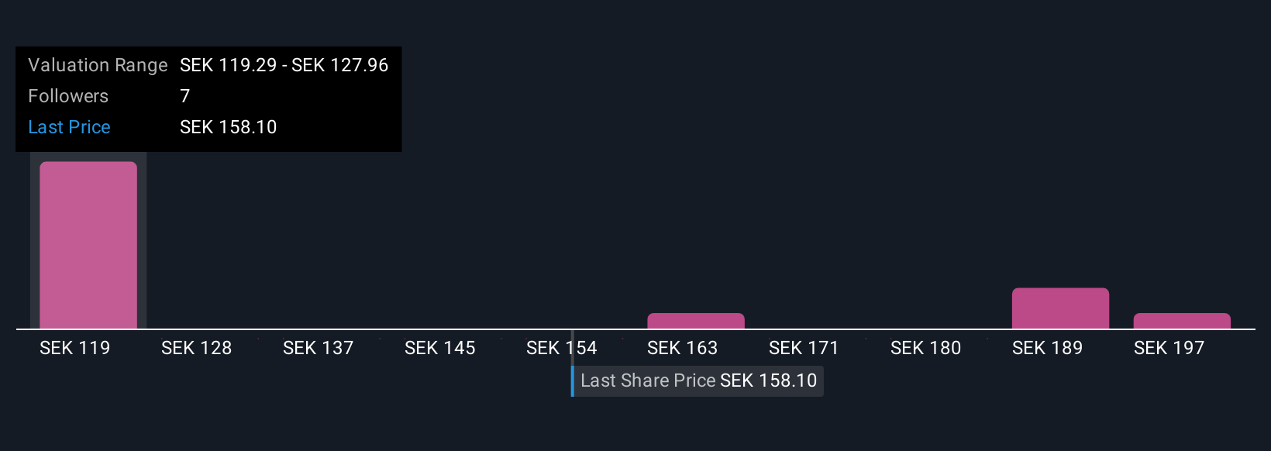Click the SEK 171 axis label
The width and height of the screenshot is (1271, 451).
pyautogui.click(x=804, y=348)
